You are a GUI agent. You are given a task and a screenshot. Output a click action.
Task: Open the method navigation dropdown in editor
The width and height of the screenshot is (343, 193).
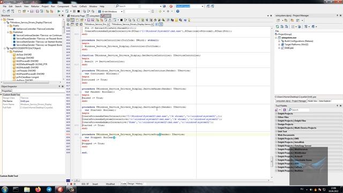pos(152,24)
